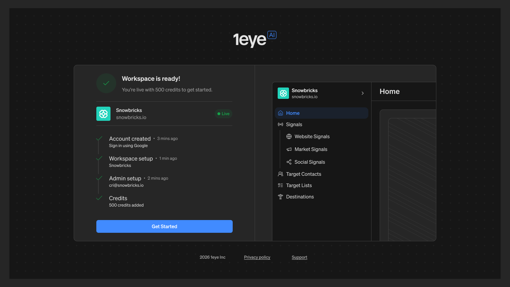The width and height of the screenshot is (510, 287).
Task: Click the Home house icon
Action: (x=280, y=113)
